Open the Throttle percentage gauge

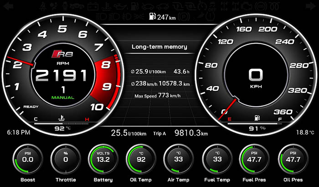click(x=66, y=159)
